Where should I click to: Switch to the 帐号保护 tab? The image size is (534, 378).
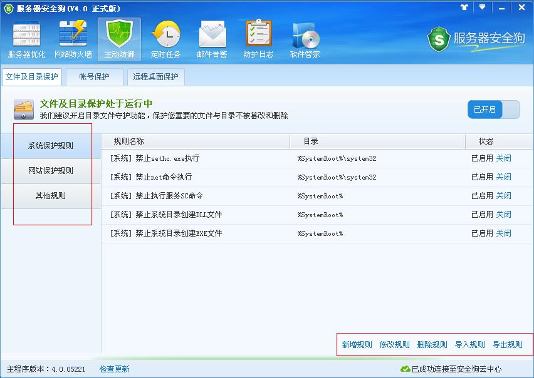(x=94, y=77)
